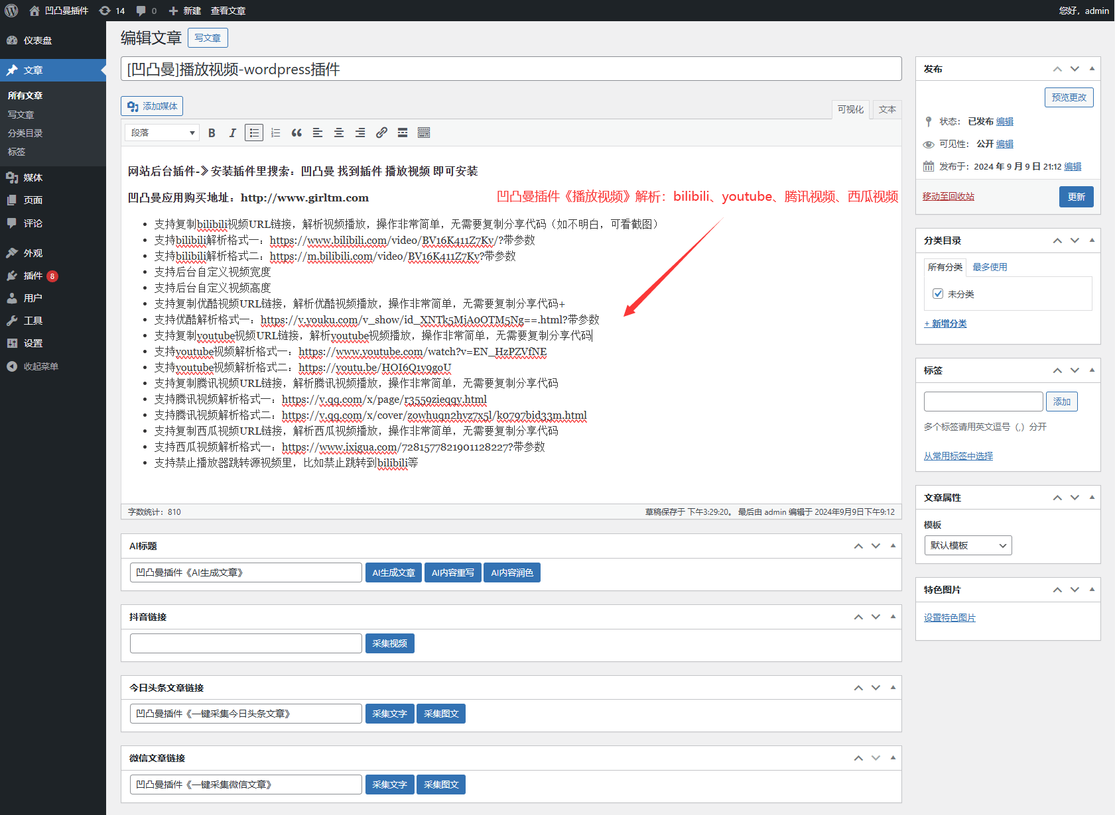Collapse the 文章属性 panel with its triangle toggle
1115x815 pixels.
(x=1092, y=498)
